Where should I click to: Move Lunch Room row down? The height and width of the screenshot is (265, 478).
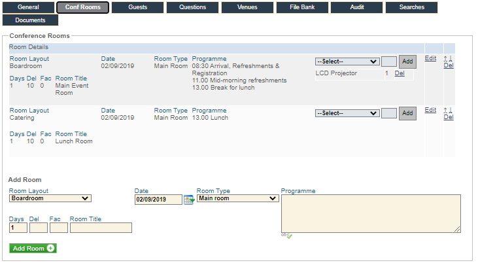click(451, 111)
